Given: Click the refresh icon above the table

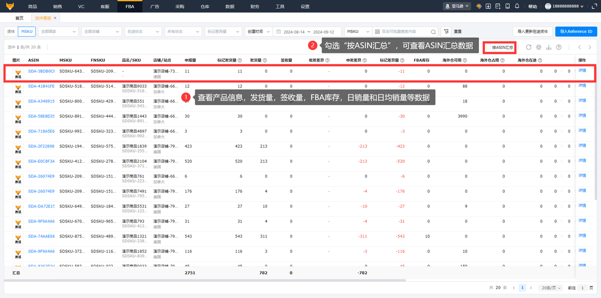Looking at the screenshot, I should pyautogui.click(x=529, y=47).
